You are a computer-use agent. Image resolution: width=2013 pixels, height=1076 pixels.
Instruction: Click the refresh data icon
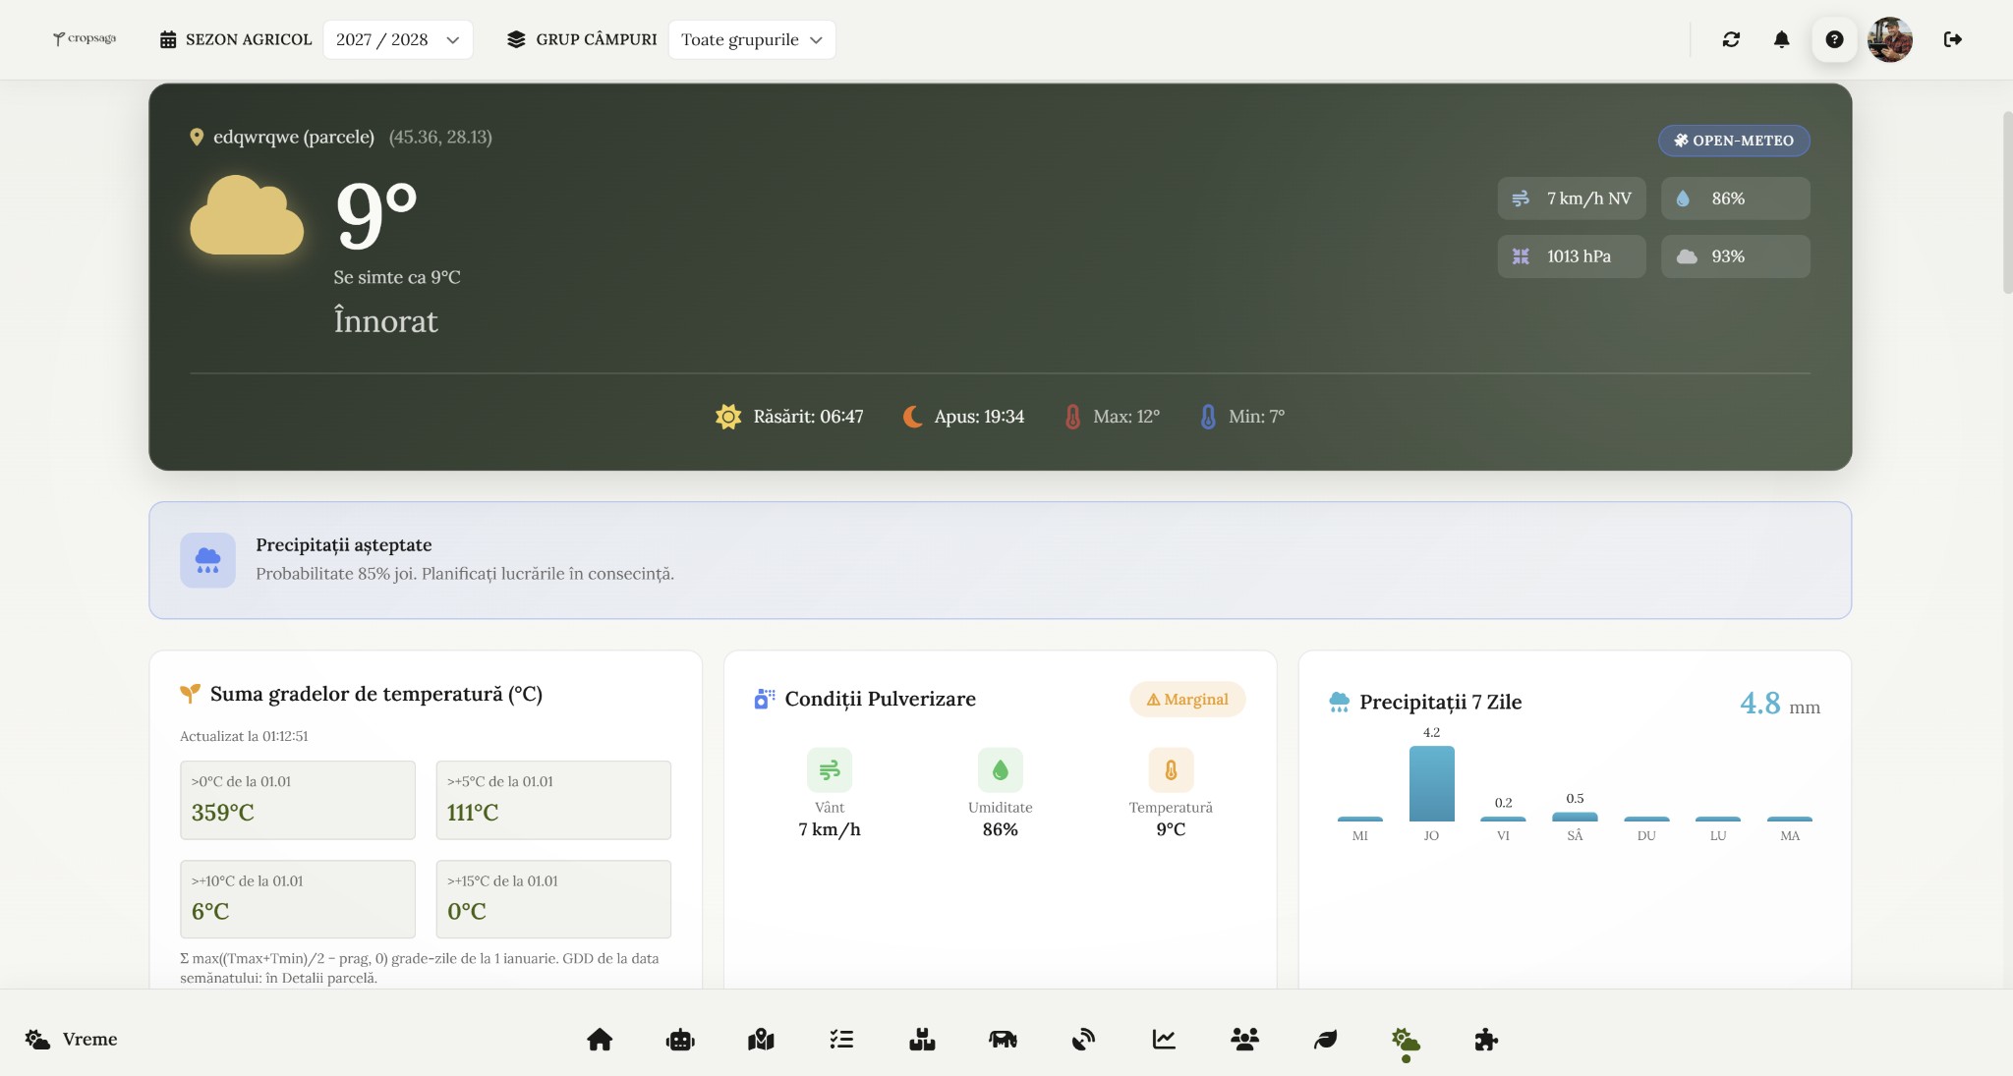pyautogui.click(x=1731, y=39)
